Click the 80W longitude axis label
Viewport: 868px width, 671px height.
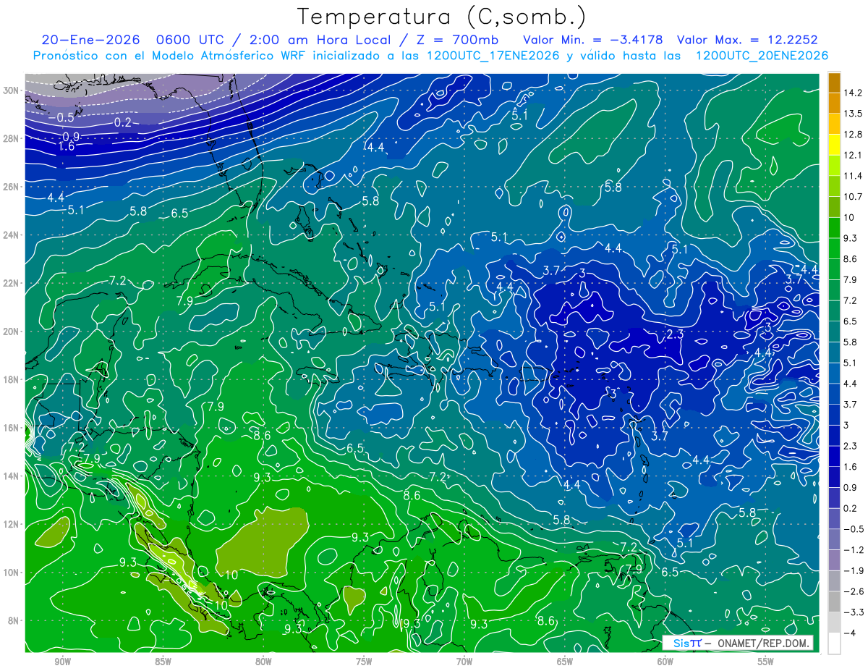coord(263,661)
